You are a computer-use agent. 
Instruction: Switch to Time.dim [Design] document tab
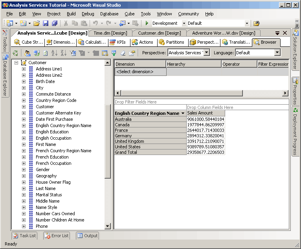click(110, 33)
